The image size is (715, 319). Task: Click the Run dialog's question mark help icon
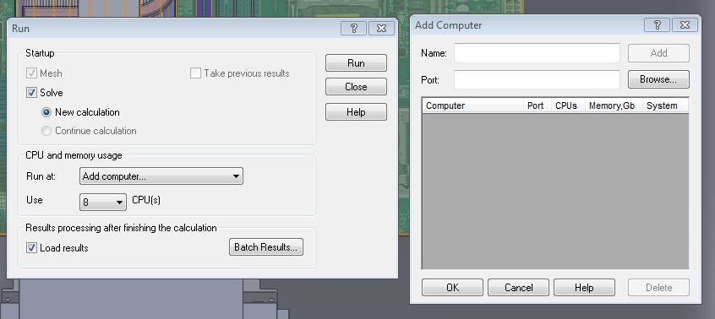(x=353, y=28)
